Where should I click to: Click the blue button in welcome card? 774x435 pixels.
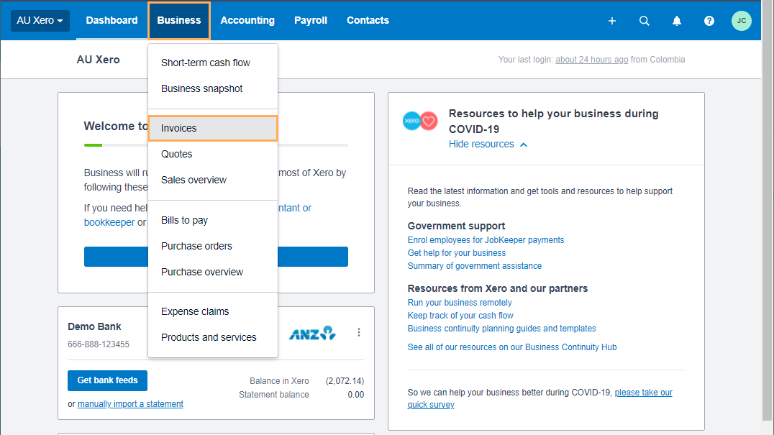tap(216, 257)
